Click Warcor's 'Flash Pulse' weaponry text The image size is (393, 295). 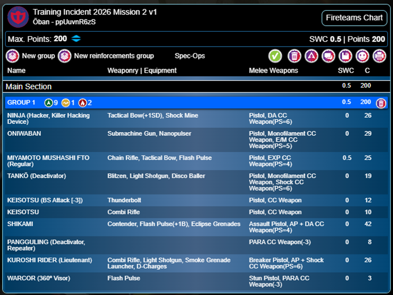(123, 278)
